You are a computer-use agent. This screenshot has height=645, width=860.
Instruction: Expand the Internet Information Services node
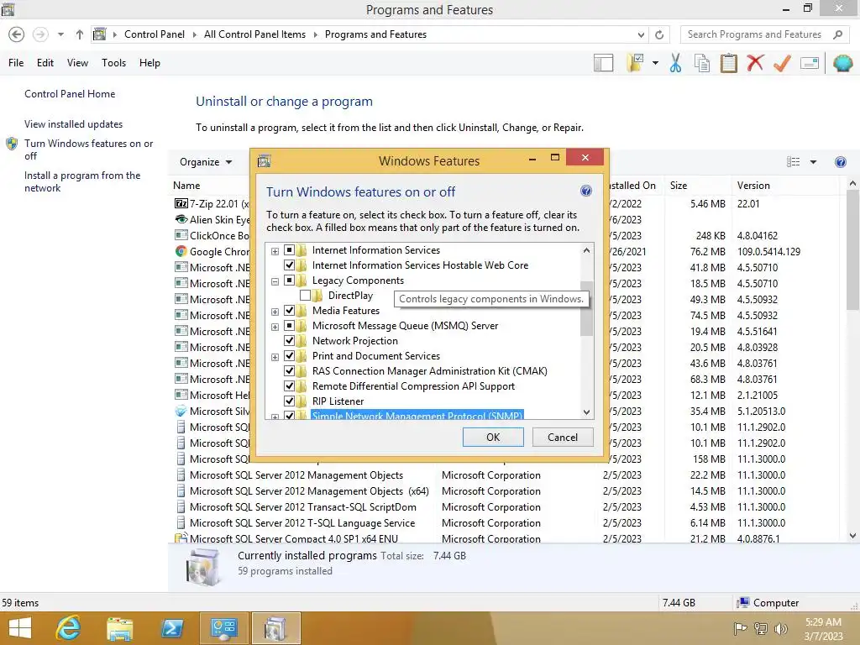pos(275,251)
